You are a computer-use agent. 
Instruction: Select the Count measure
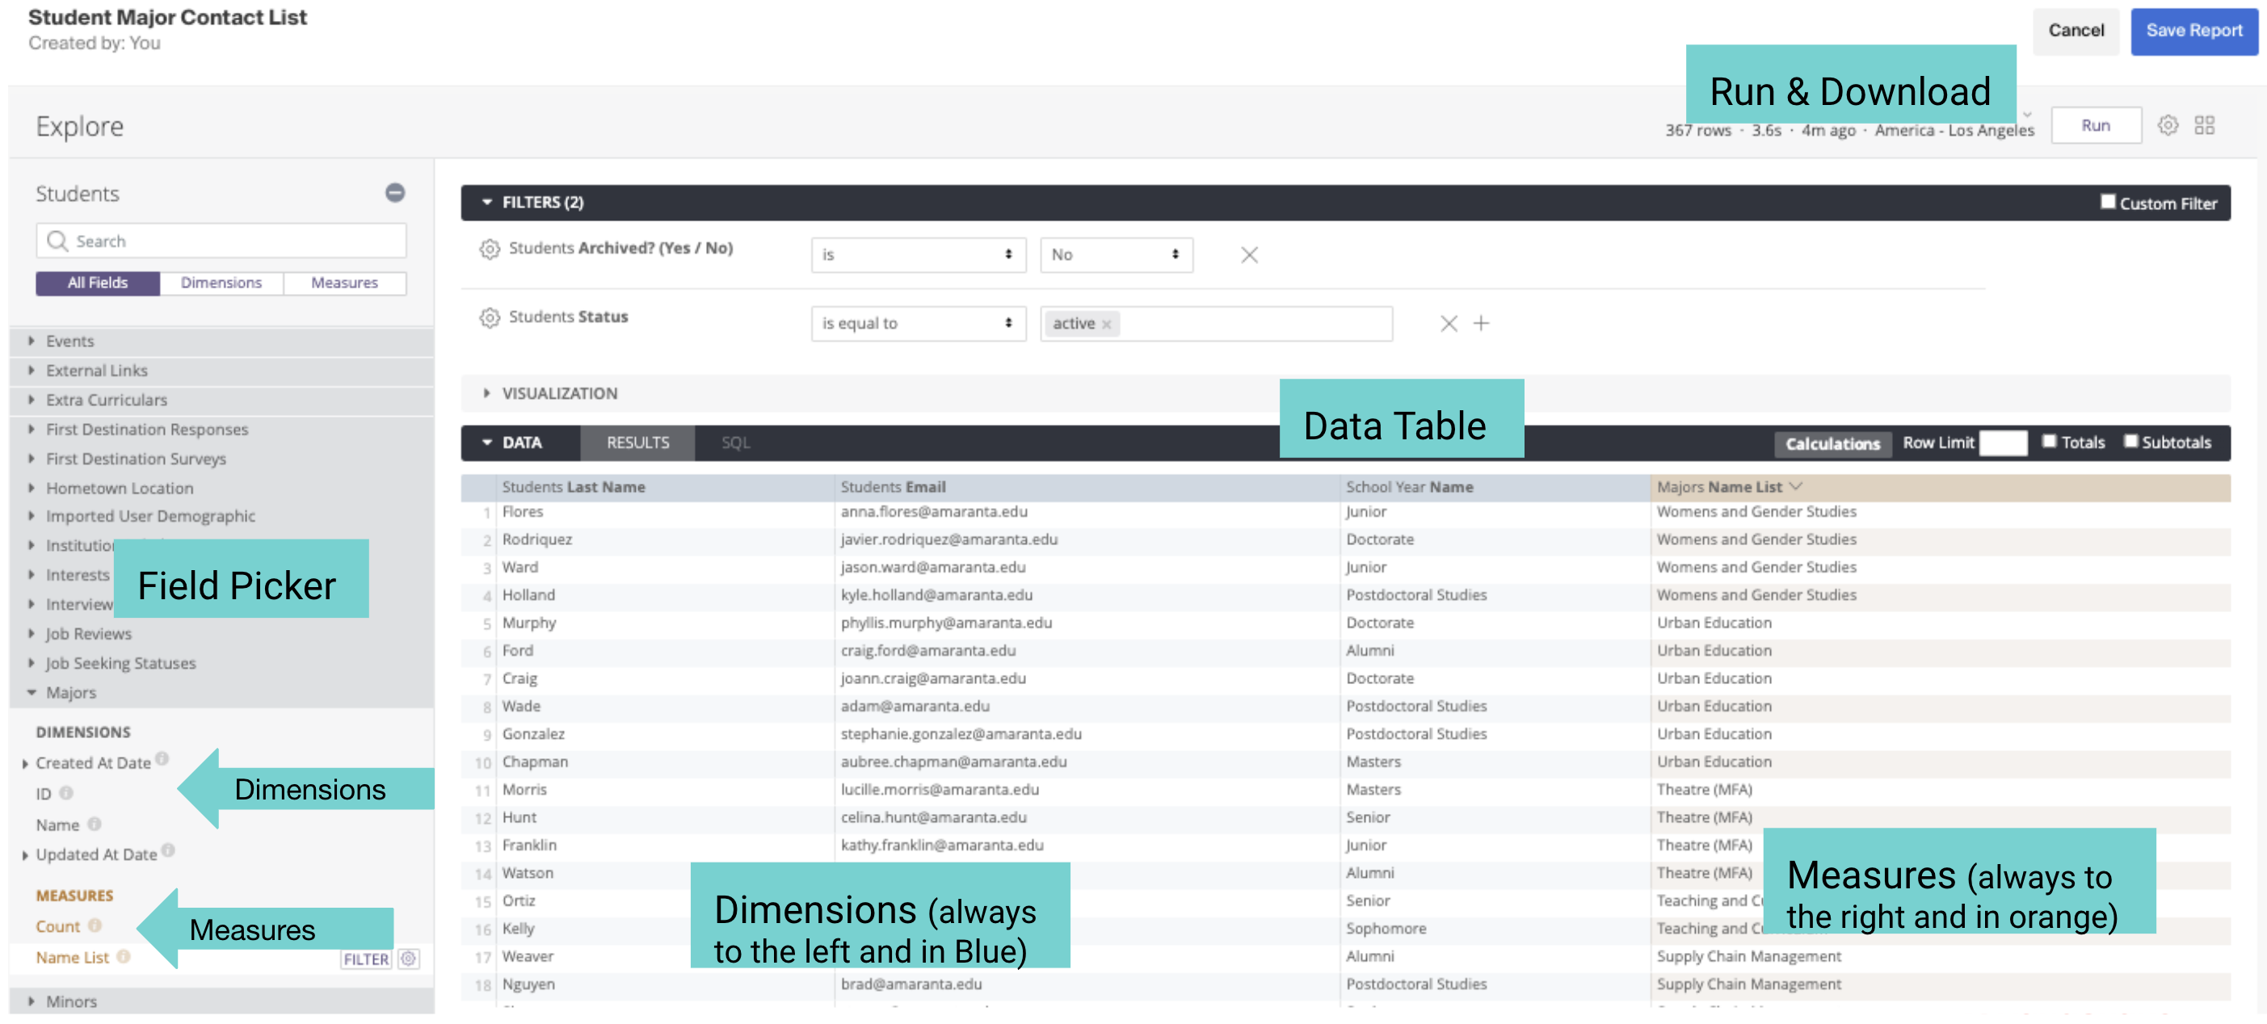tap(57, 926)
